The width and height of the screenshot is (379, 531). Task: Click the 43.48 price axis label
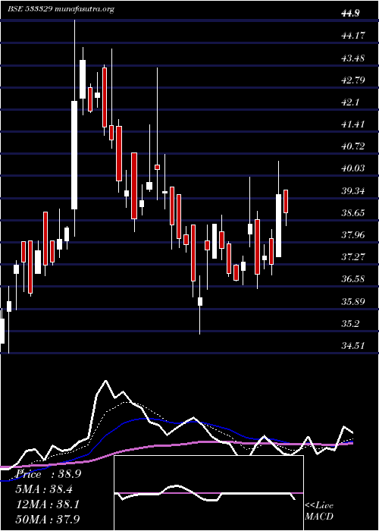click(353, 58)
